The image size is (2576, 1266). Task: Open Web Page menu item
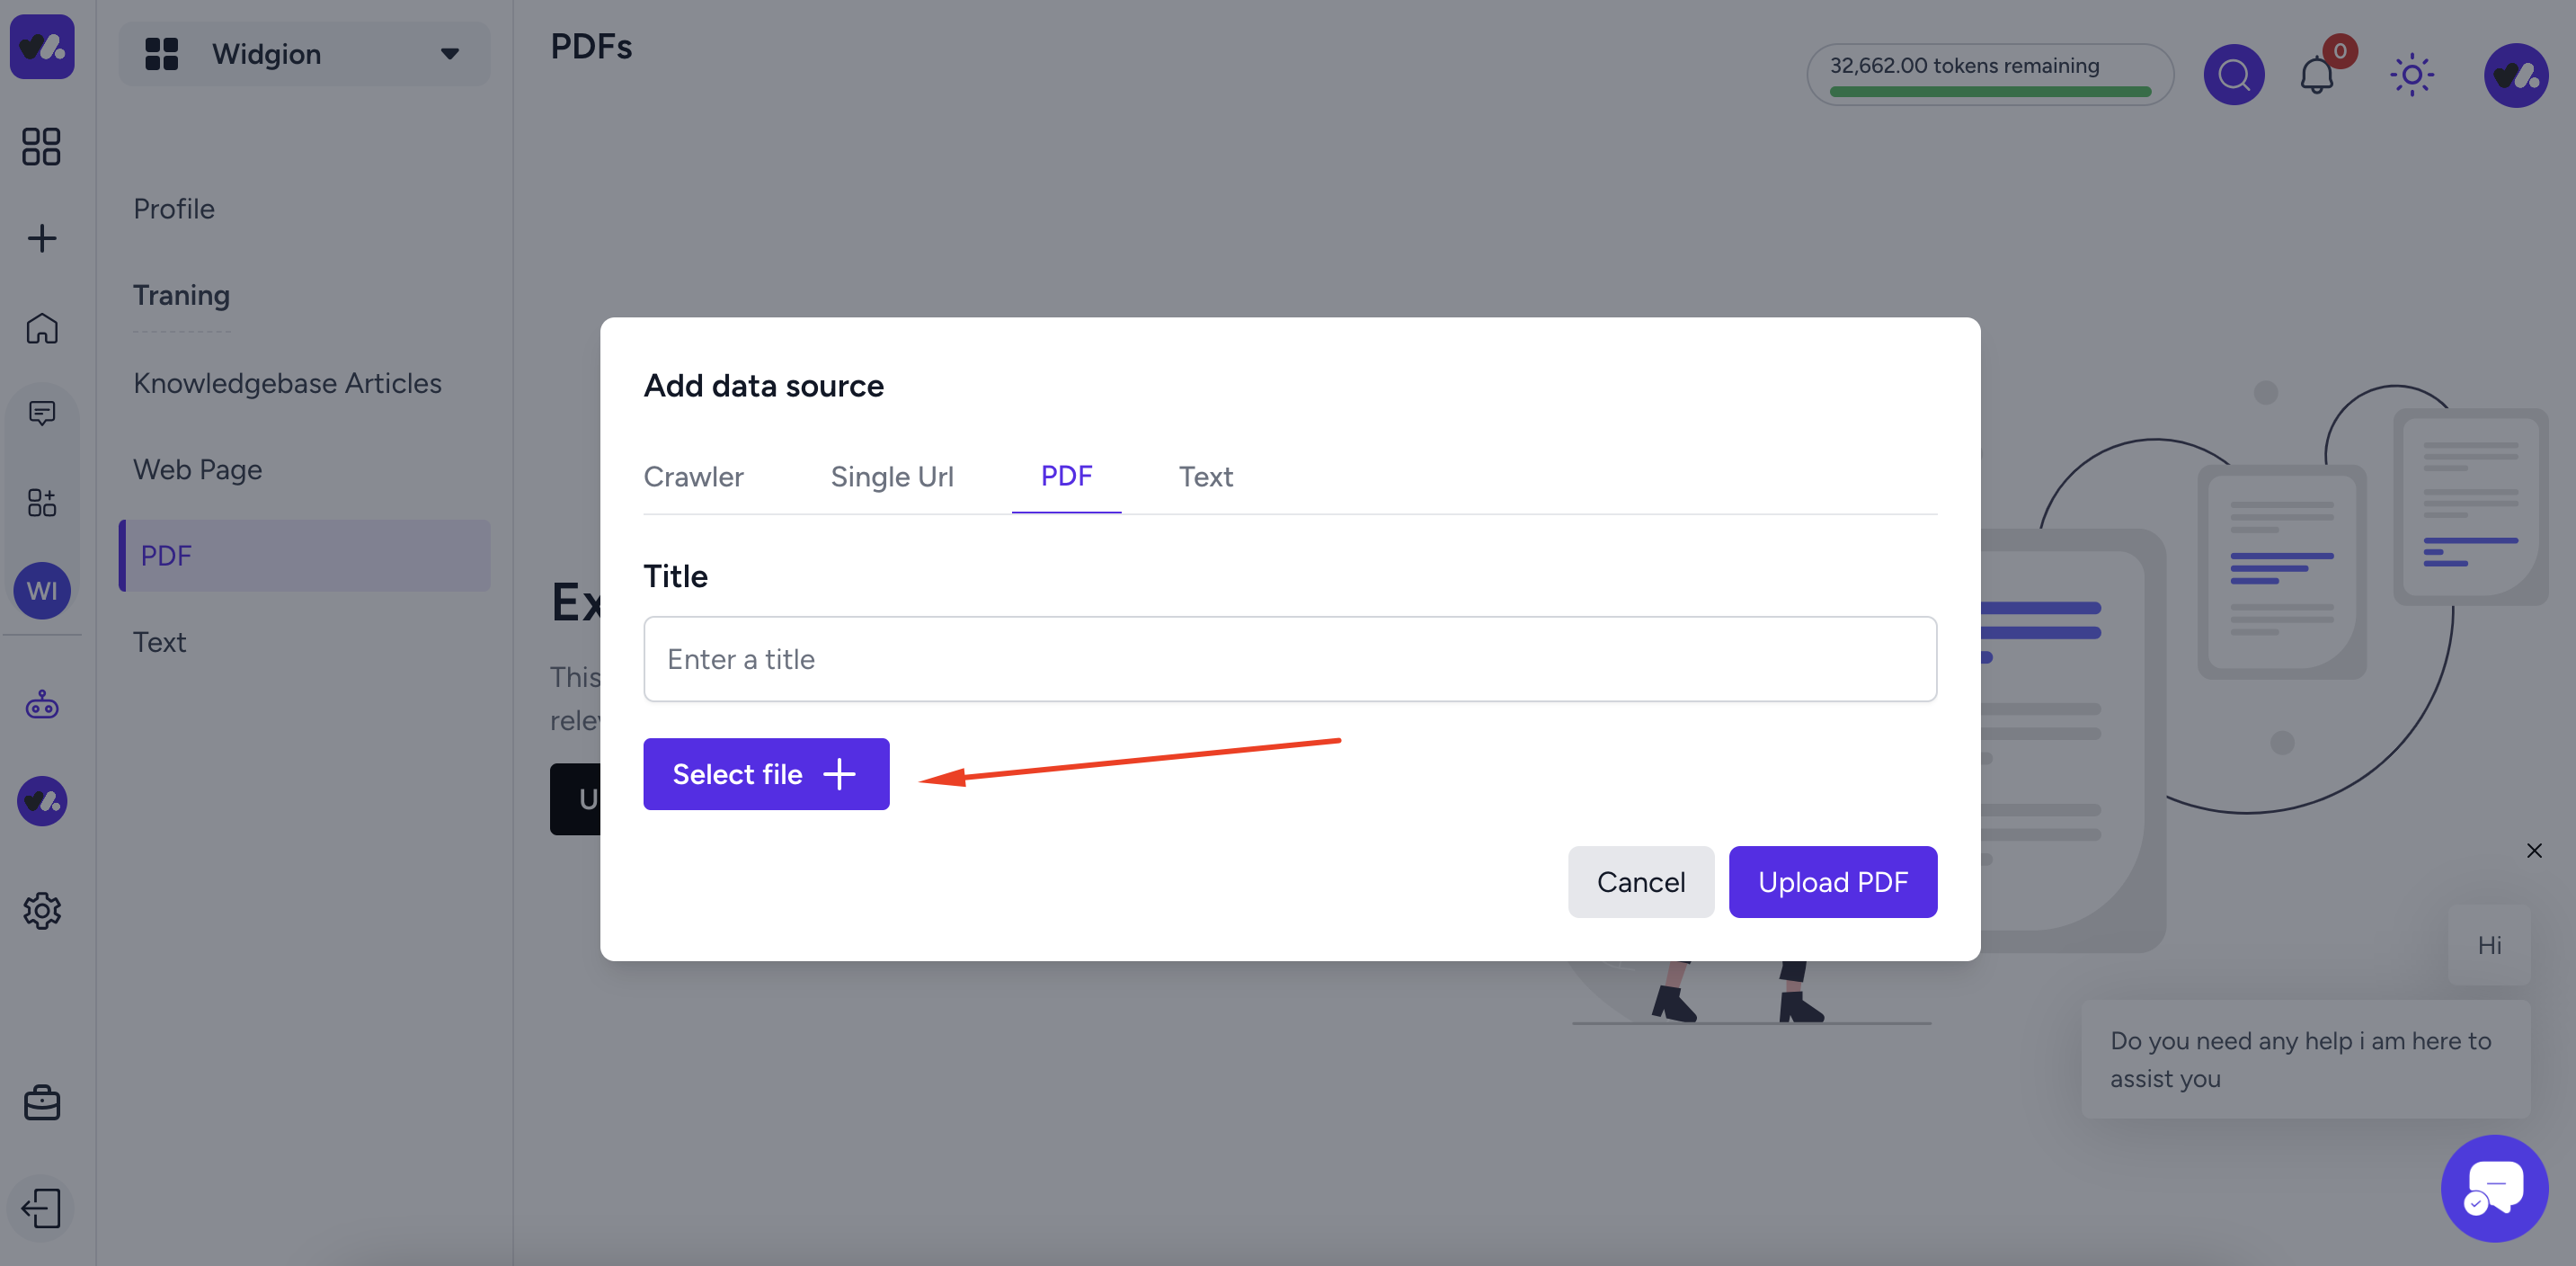pyautogui.click(x=198, y=469)
